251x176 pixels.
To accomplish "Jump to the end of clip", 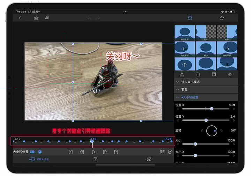I will coord(116,152).
